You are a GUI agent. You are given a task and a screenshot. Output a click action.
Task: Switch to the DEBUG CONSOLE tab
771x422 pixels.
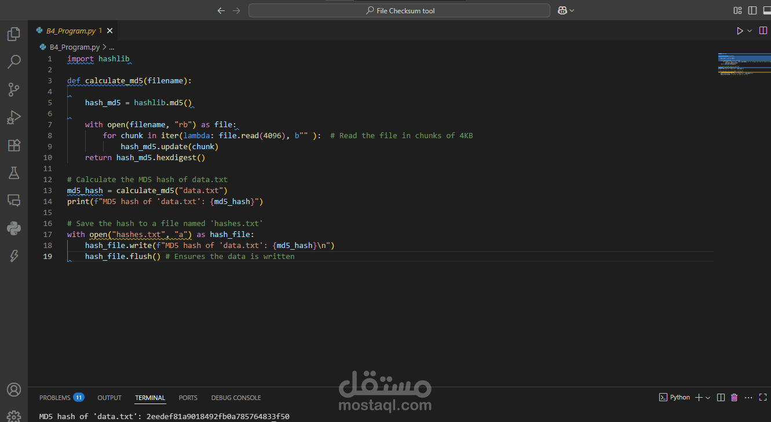point(236,398)
